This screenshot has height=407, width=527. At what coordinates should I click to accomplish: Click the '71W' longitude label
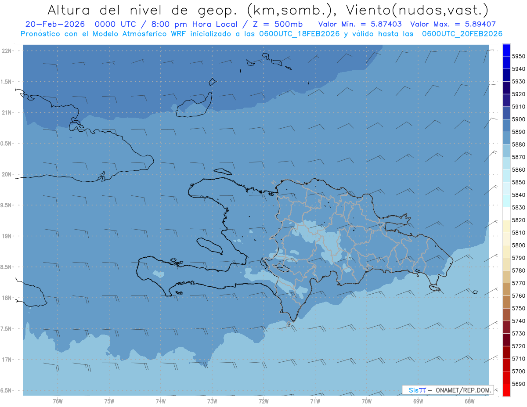315,401
